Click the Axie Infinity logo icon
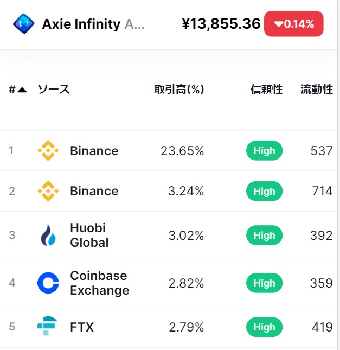Image resolution: width=340 pixels, height=350 pixels. (23, 24)
